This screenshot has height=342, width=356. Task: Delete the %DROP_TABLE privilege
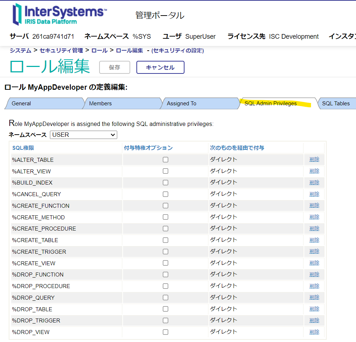coord(314,309)
